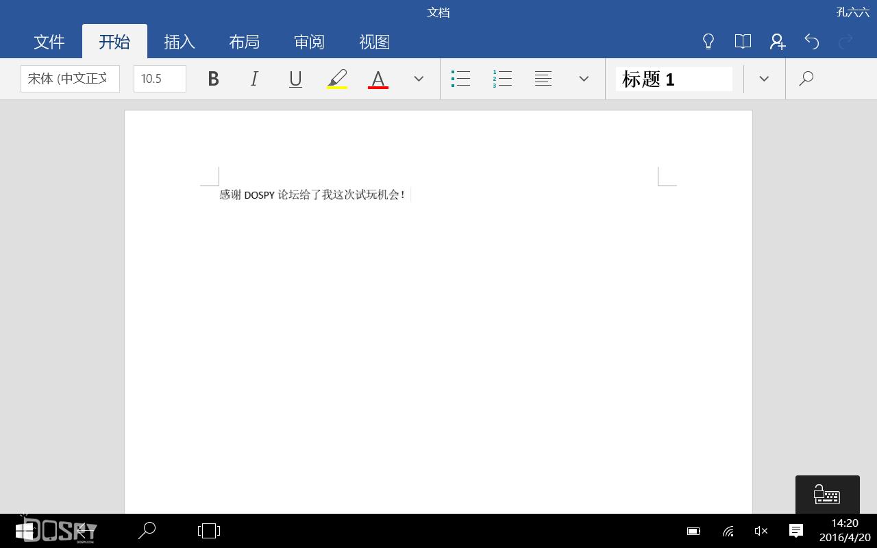Create a numbered list
The width and height of the screenshot is (877, 548).
point(502,78)
